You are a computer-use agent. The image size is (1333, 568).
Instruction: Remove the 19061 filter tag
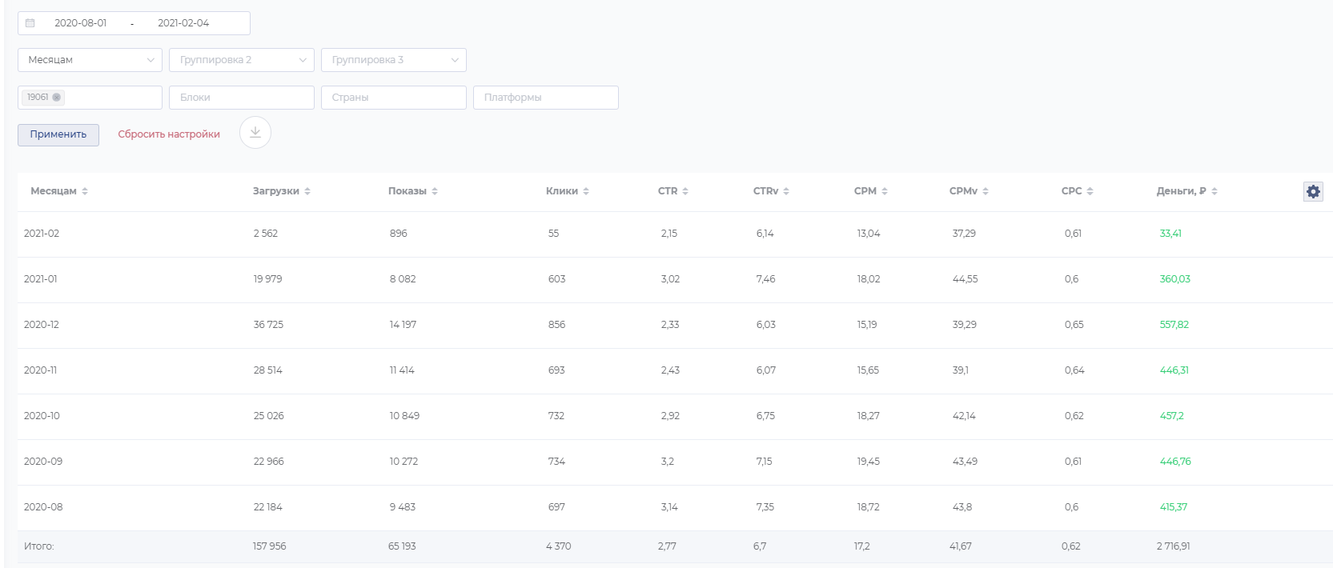[x=57, y=98]
